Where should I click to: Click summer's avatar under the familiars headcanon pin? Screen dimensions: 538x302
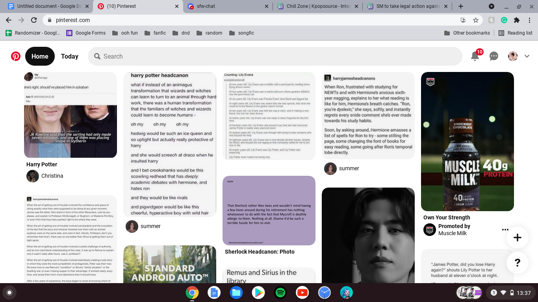click(132, 226)
